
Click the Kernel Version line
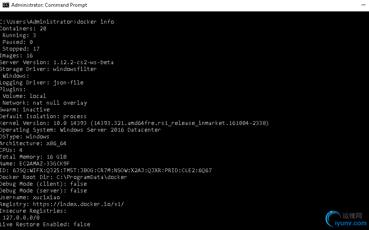[x=134, y=123]
